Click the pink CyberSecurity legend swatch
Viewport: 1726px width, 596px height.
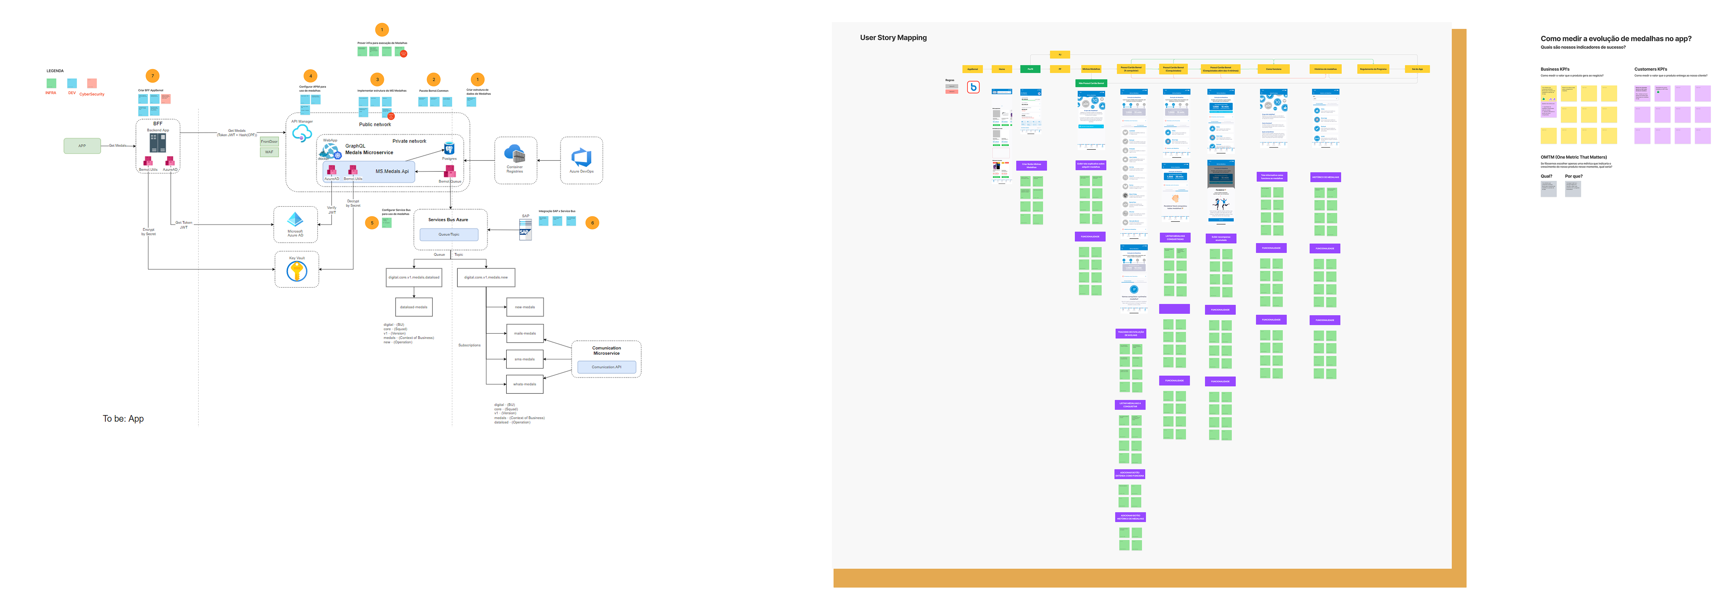(x=92, y=83)
